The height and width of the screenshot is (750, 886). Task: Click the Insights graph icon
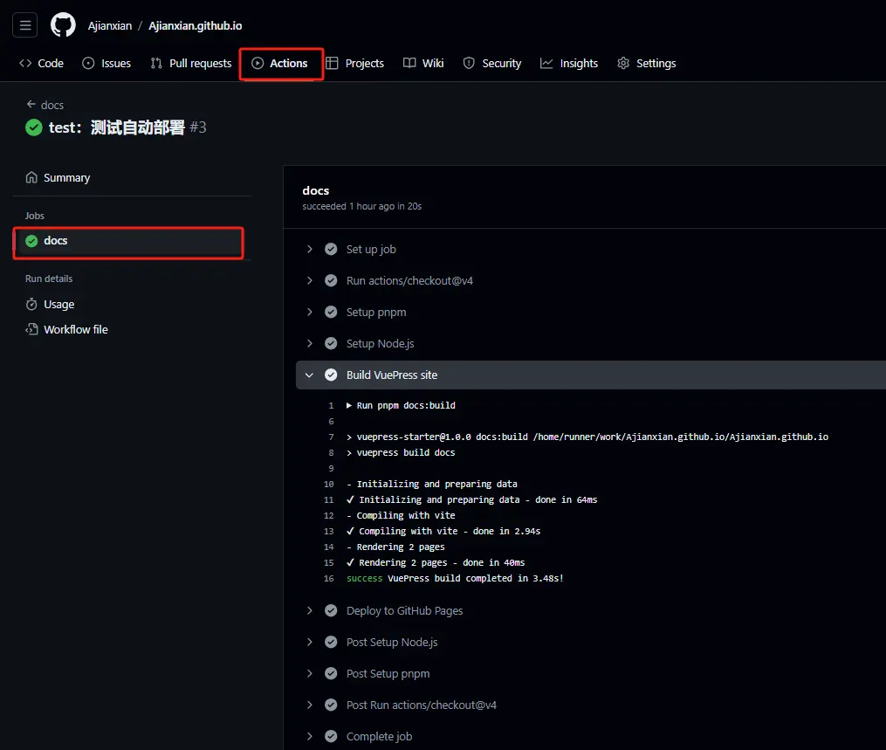[546, 64]
